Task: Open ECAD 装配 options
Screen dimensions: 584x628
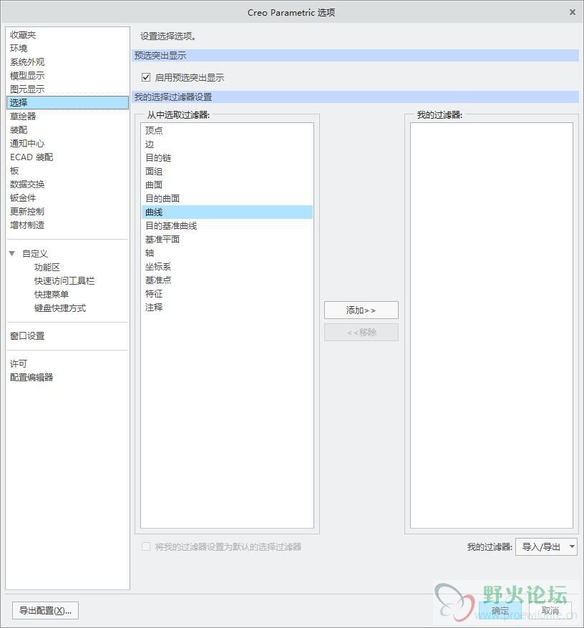Action: coord(31,157)
